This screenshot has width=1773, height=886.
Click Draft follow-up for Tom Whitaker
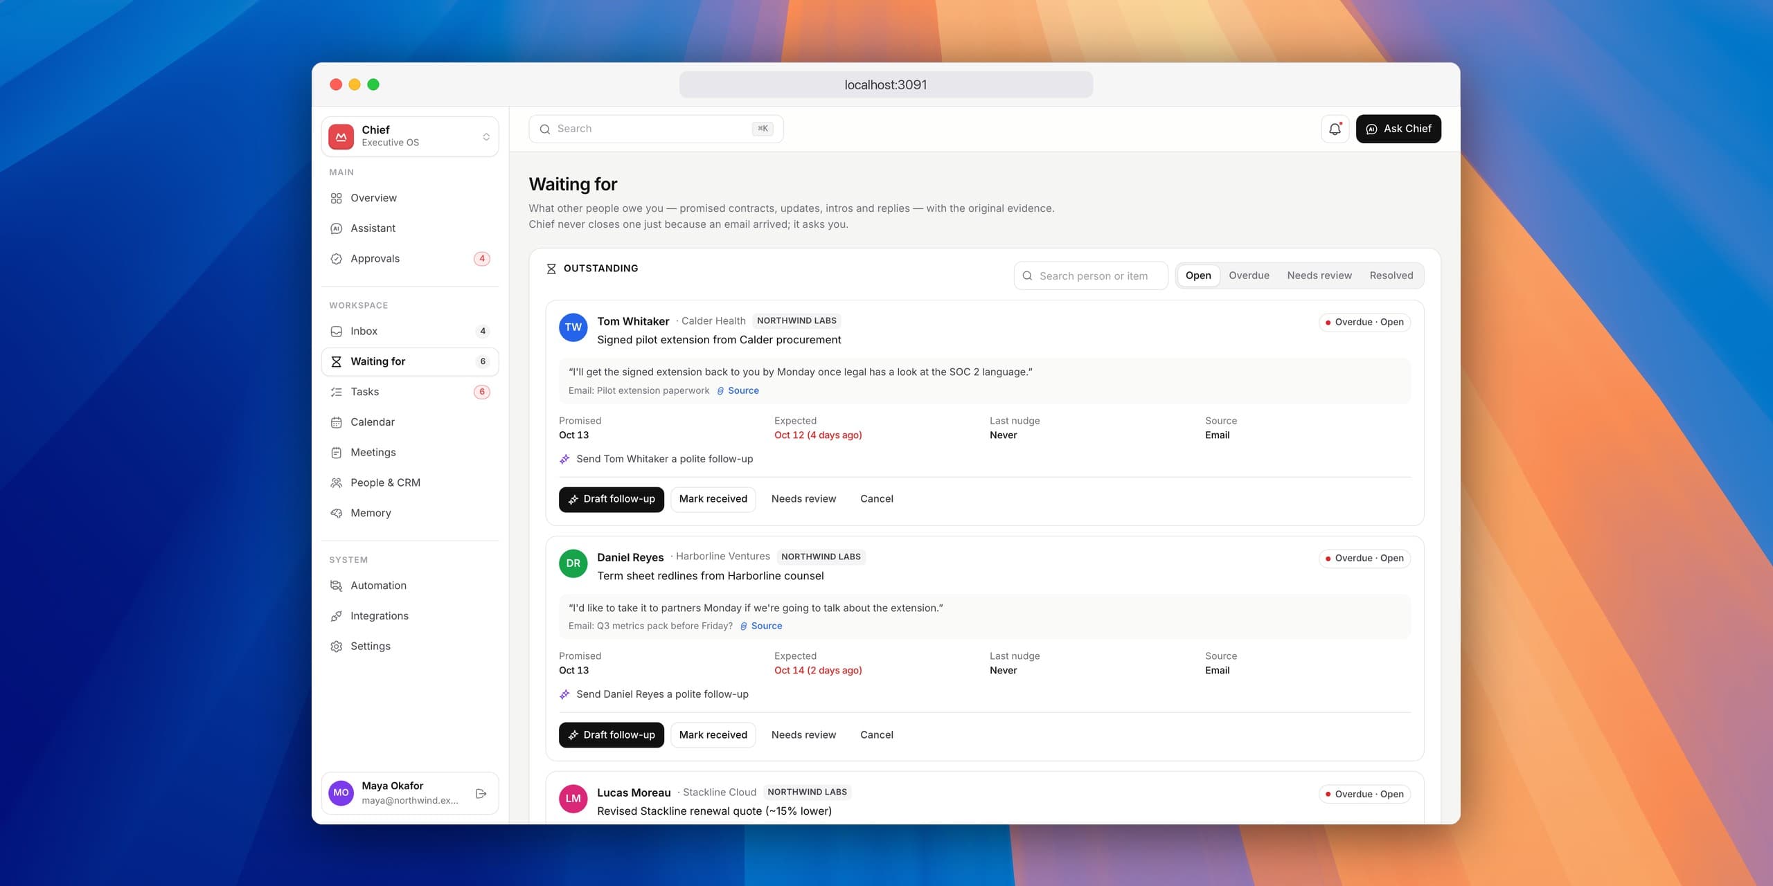coord(612,499)
